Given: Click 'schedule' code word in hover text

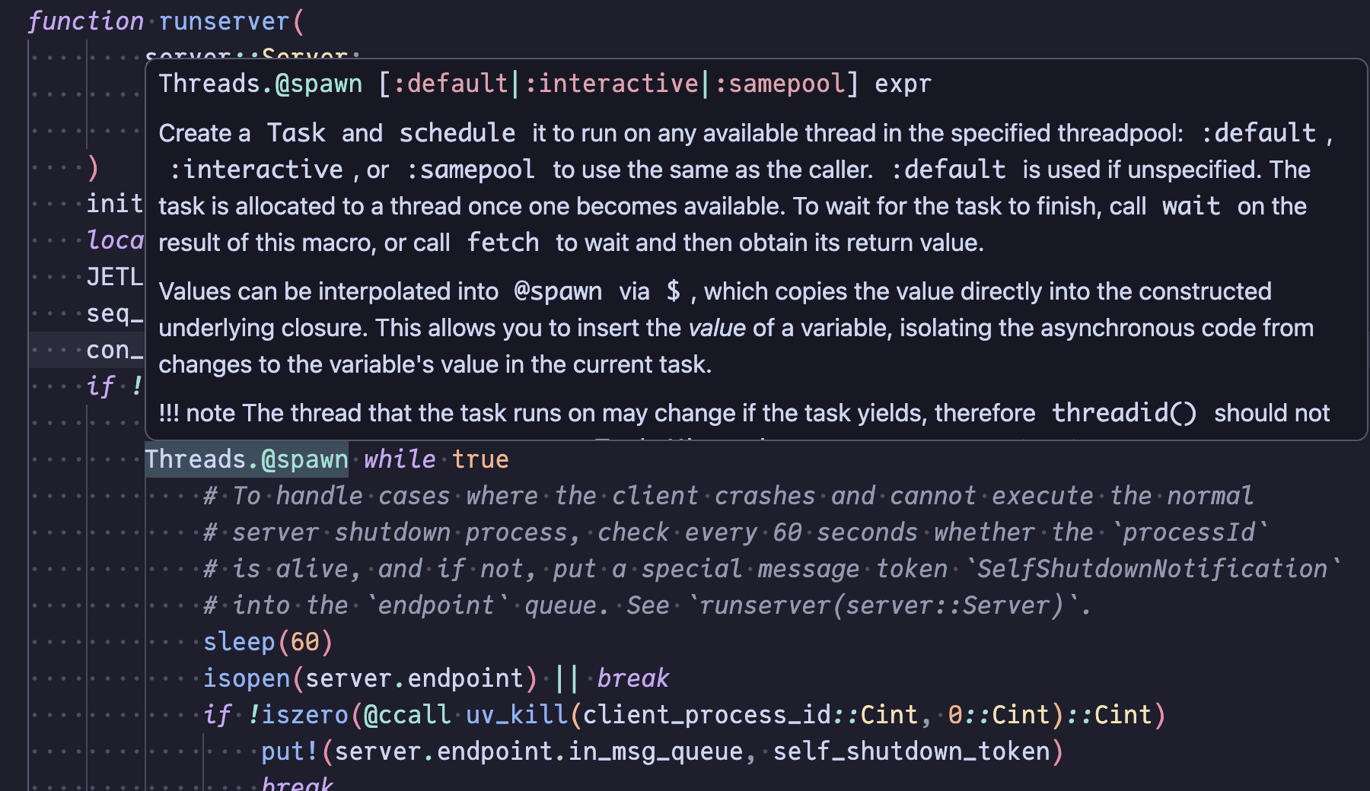Looking at the screenshot, I should coord(457,133).
